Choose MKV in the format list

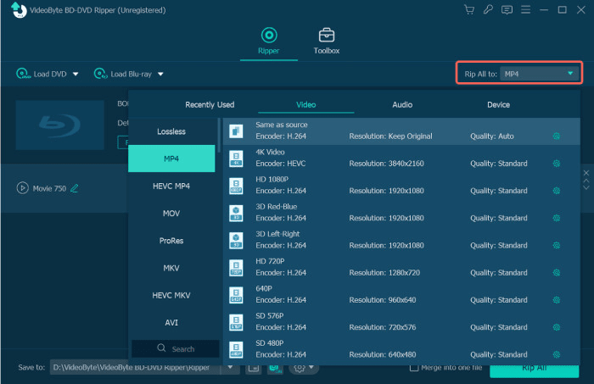(171, 268)
